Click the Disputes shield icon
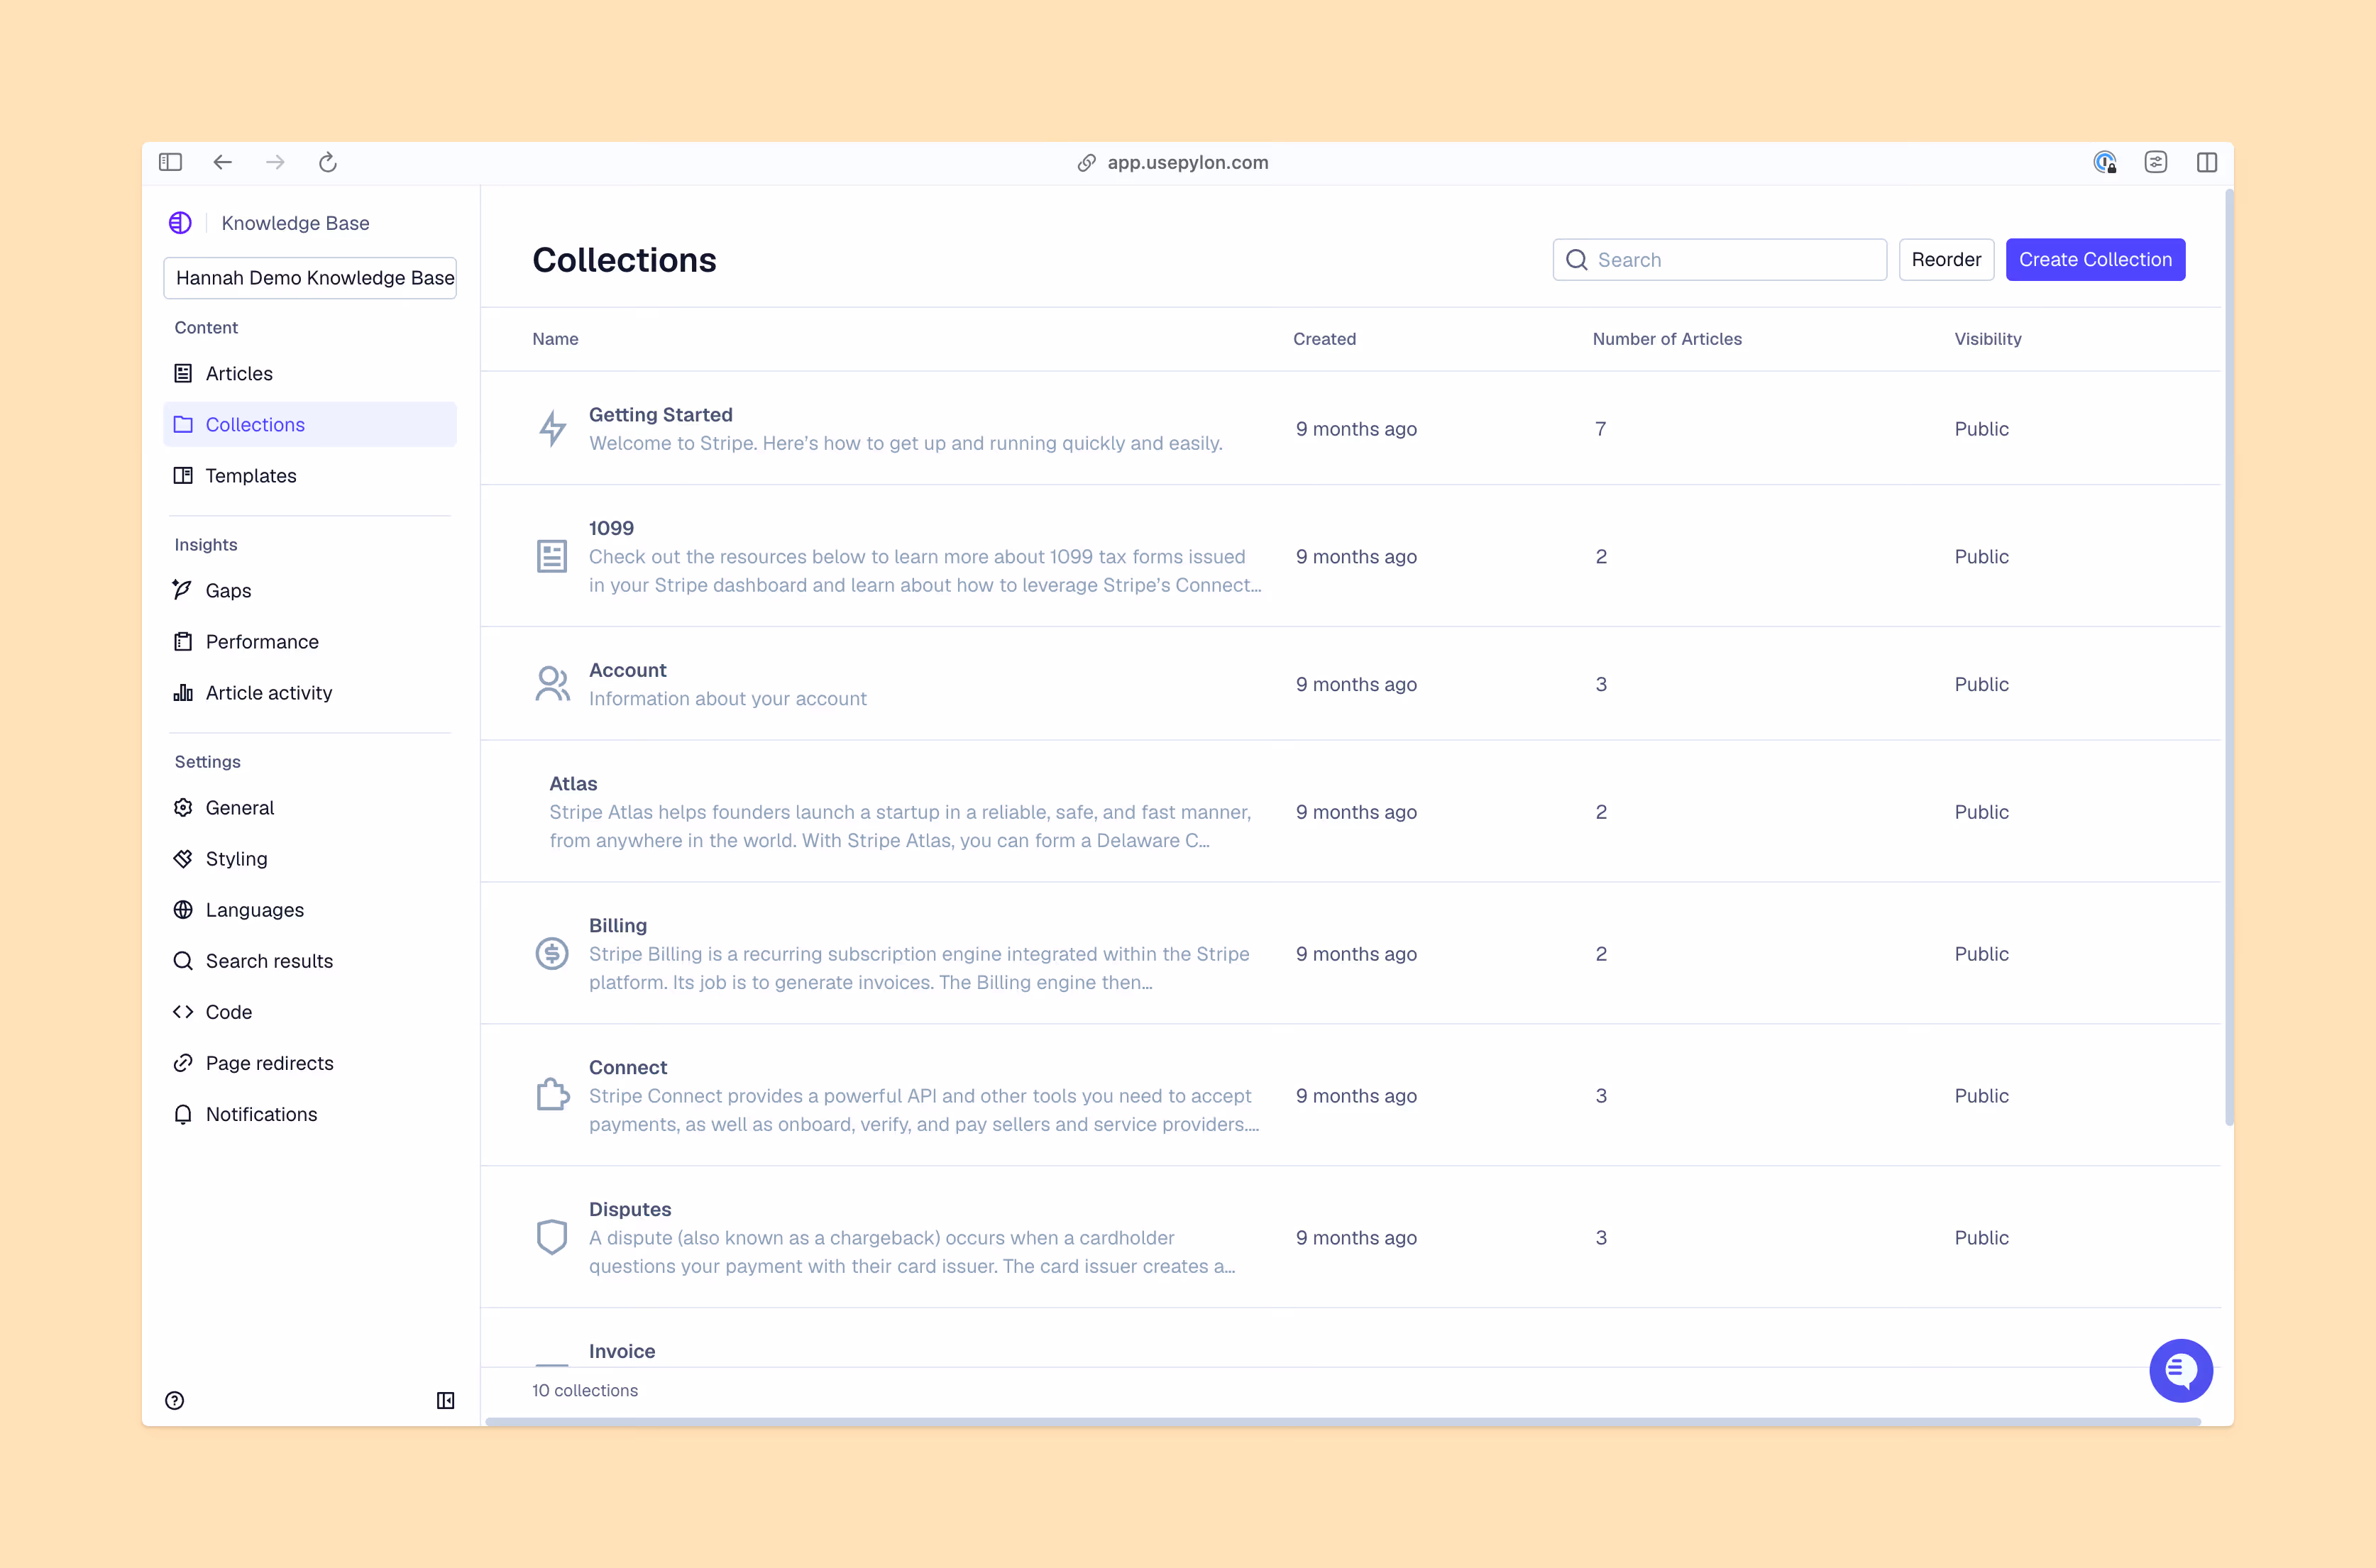Viewport: 2376px width, 1568px height. [x=552, y=1237]
